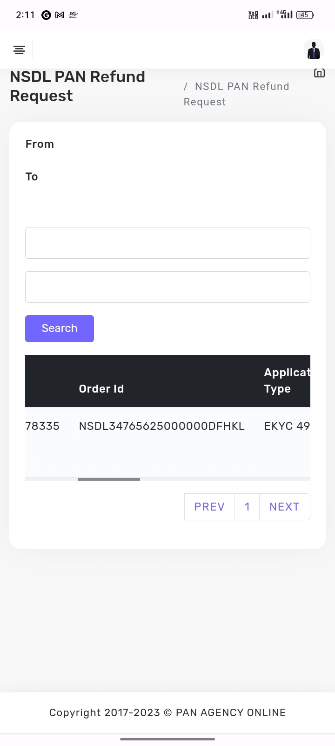Tap the battery indicator showing 45

[x=305, y=15]
